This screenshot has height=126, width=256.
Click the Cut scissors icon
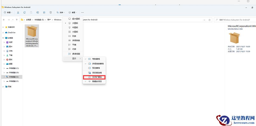pyautogui.click(x=18, y=12)
